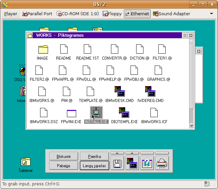Select the TEMPLATE.@ file icon
Viewport: 218px width, 189px height.
click(90, 91)
